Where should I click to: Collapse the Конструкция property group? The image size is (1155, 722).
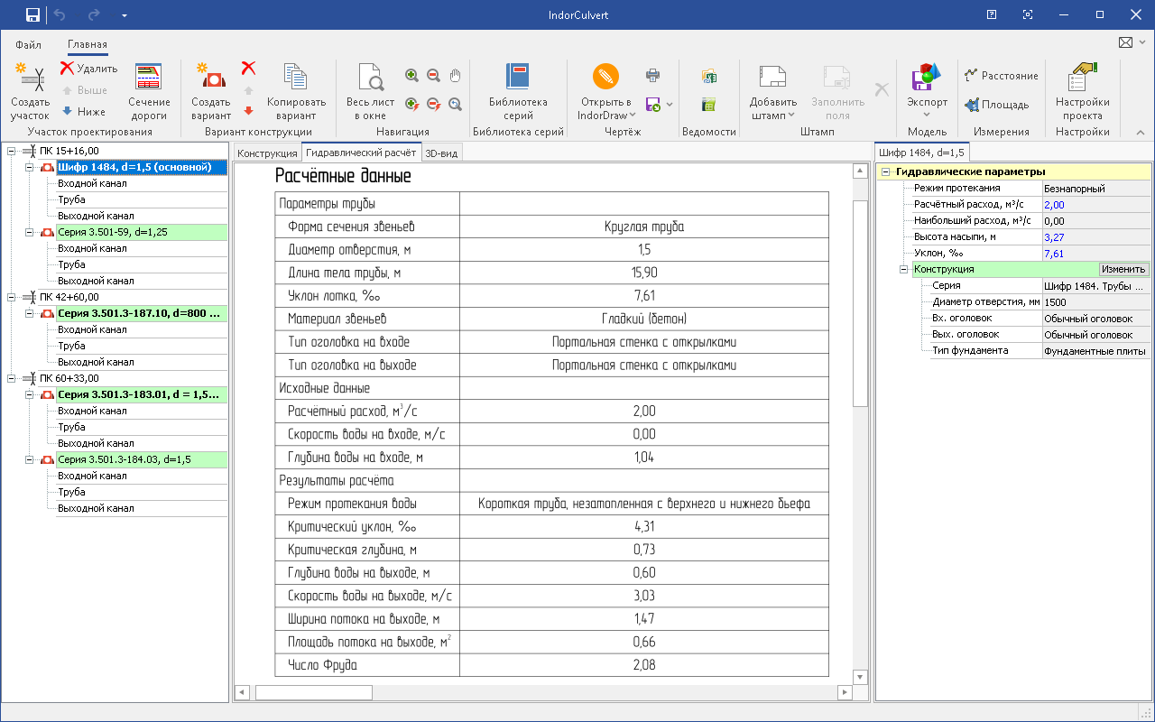tap(904, 269)
